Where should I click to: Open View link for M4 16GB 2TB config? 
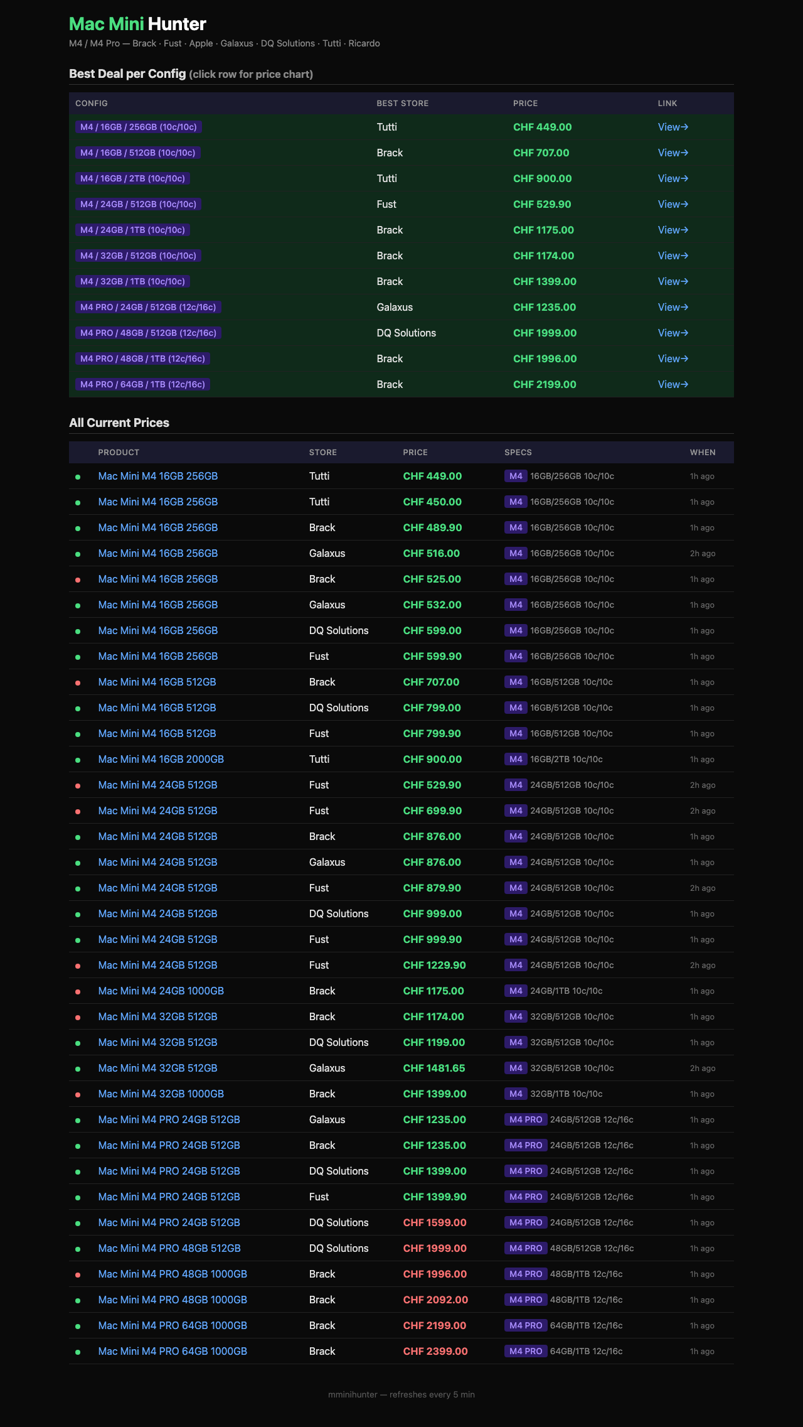673,178
